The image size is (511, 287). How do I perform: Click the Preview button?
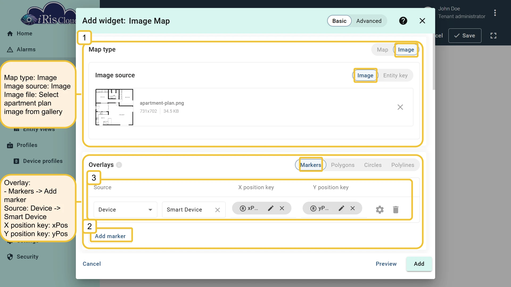point(386,264)
